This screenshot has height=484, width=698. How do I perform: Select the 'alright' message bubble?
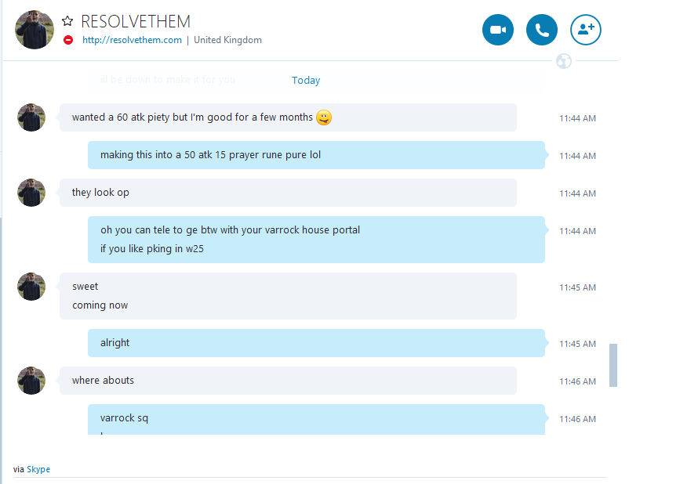(x=316, y=343)
